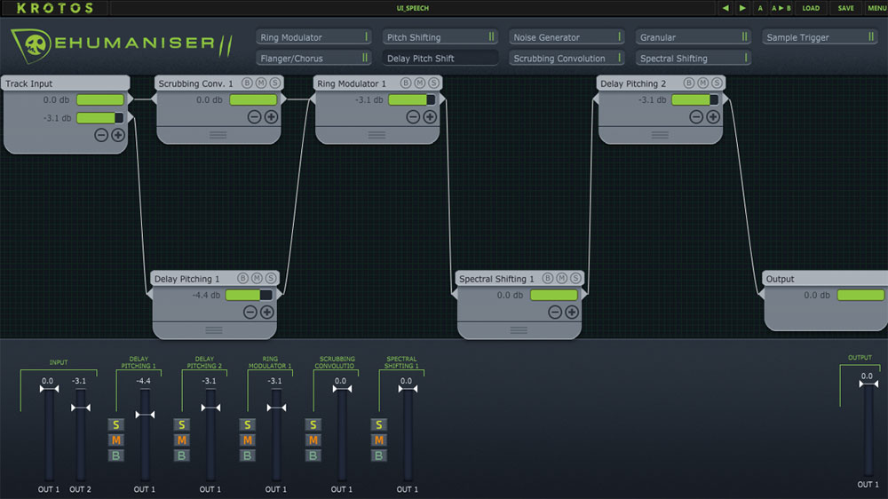Click the minus icon on Spectral Shifting 1 node
Image resolution: width=888 pixels, height=499 pixels.
click(555, 312)
